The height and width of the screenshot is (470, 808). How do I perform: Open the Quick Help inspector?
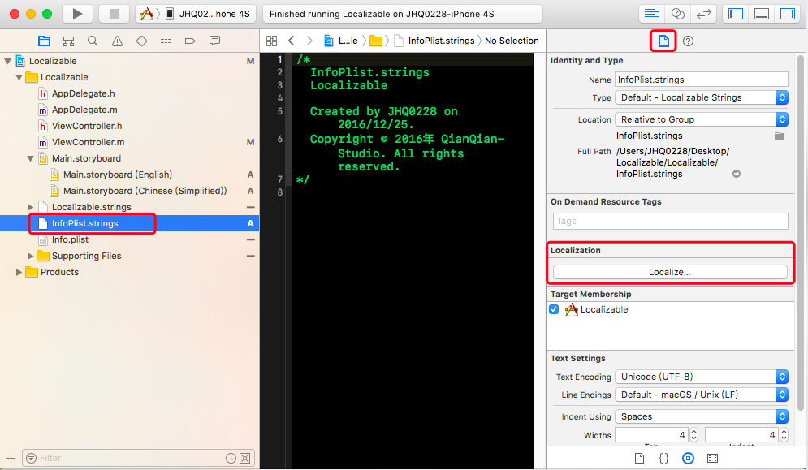[x=688, y=41]
